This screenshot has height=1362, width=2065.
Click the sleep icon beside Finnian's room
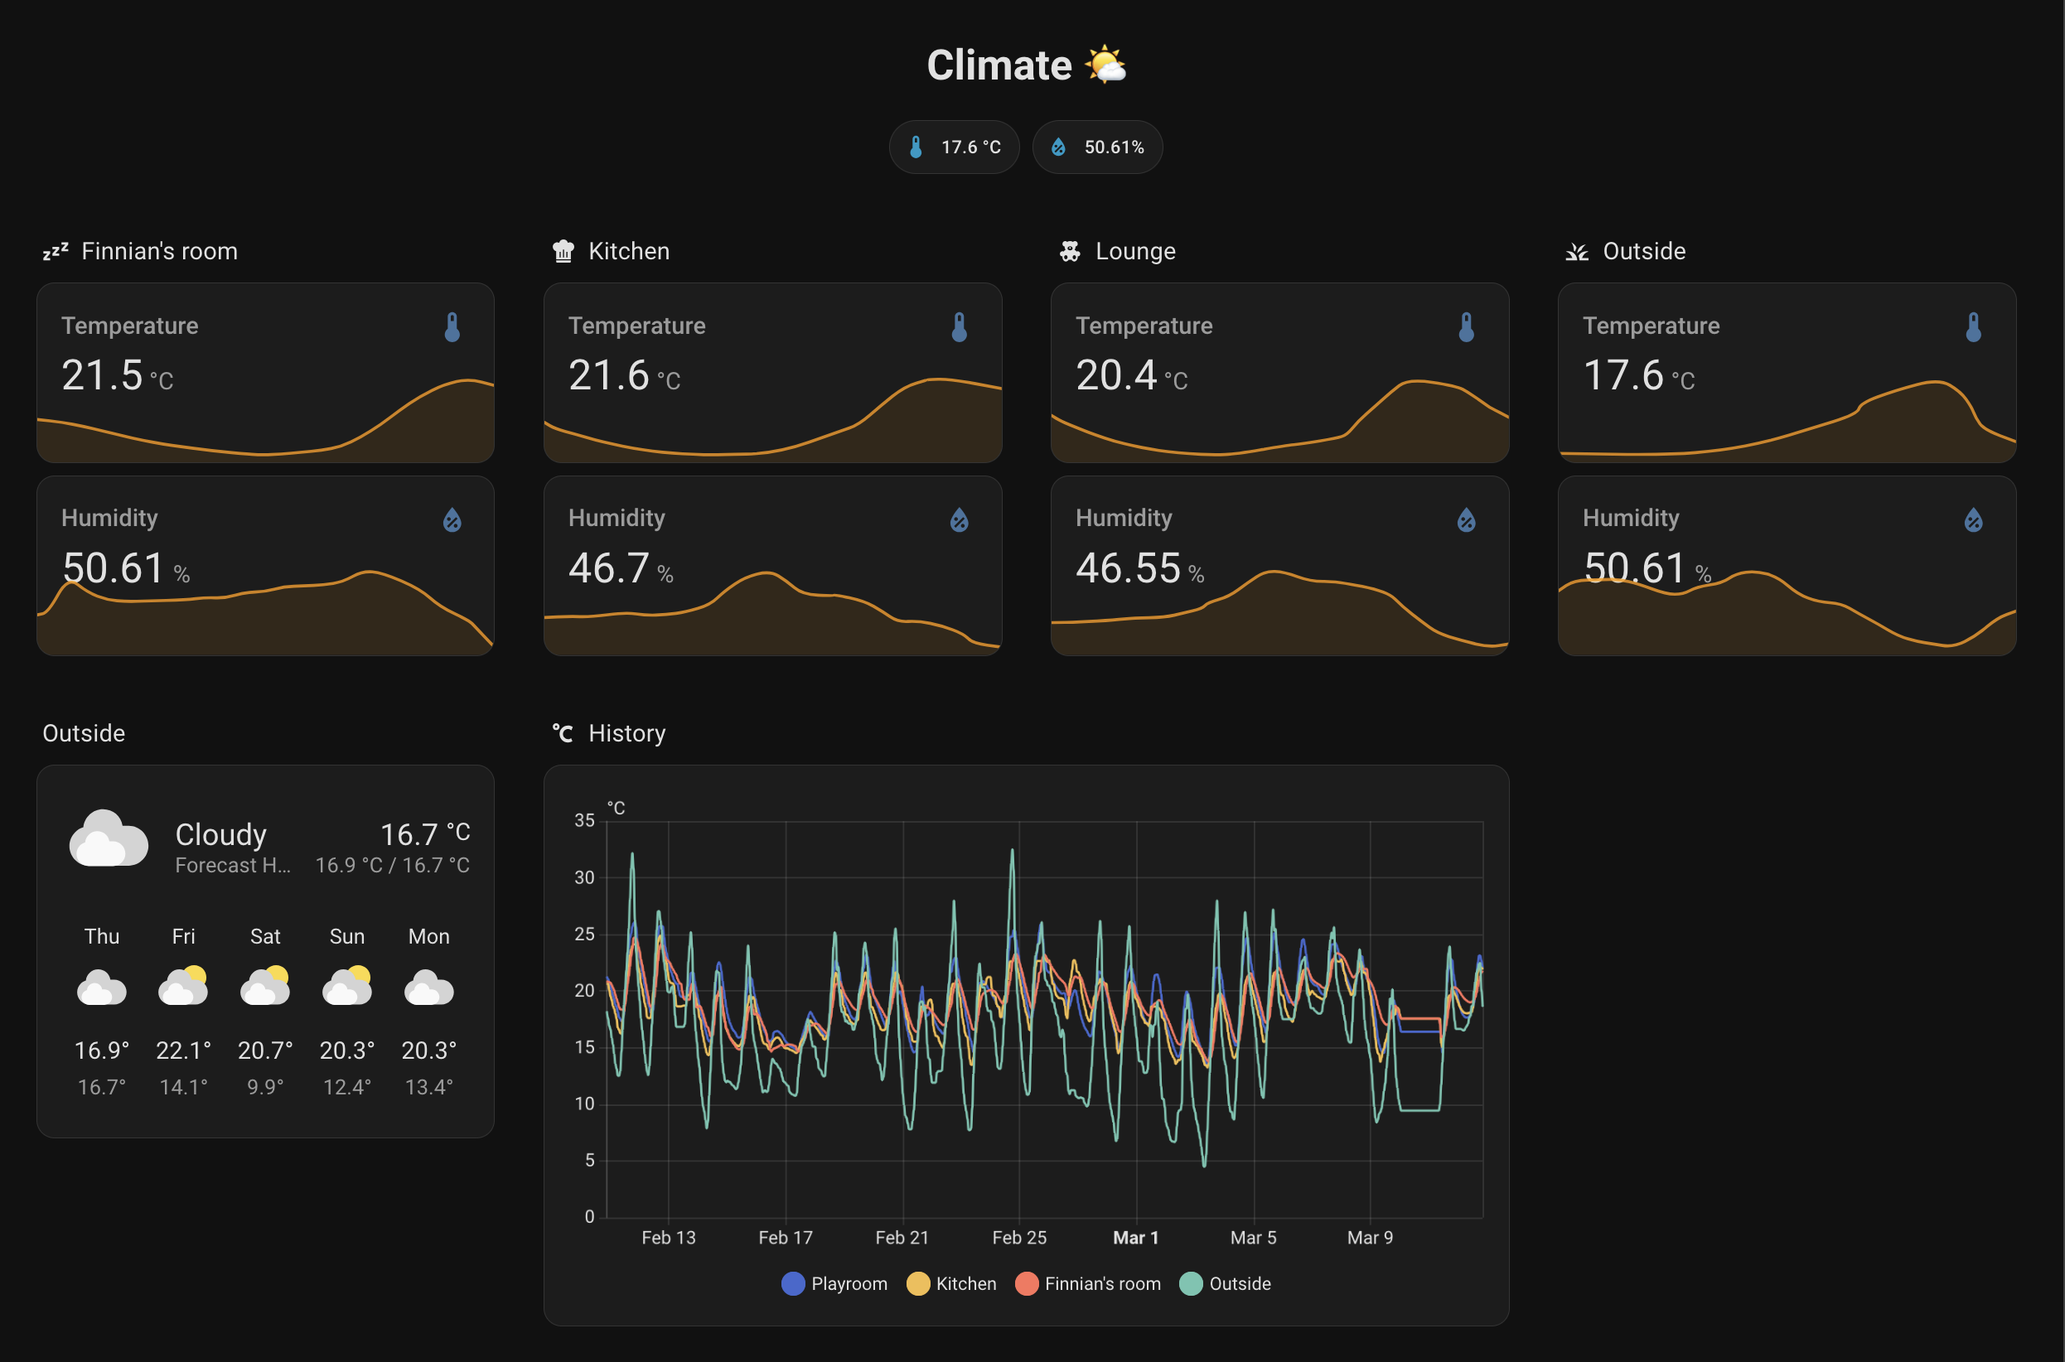(x=55, y=251)
